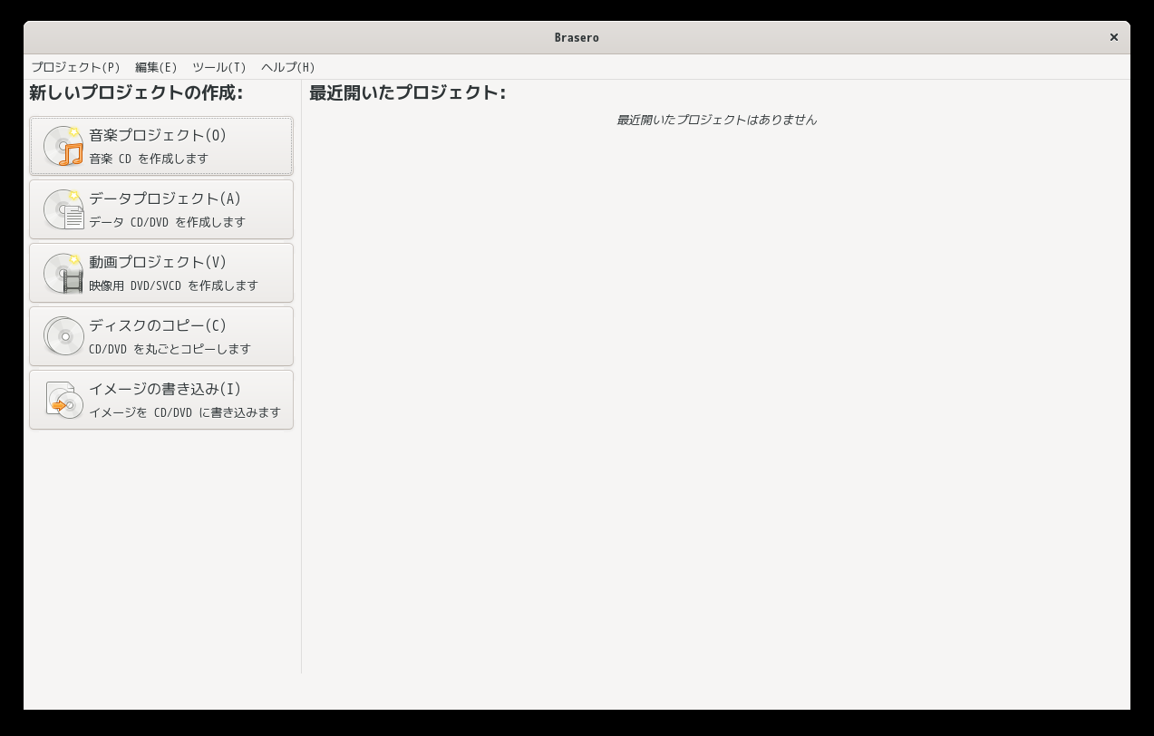Select イメージの書き込み(I)
The height and width of the screenshot is (736, 1154).
click(x=161, y=400)
